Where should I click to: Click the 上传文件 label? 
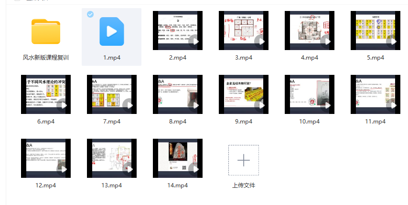tap(244, 185)
